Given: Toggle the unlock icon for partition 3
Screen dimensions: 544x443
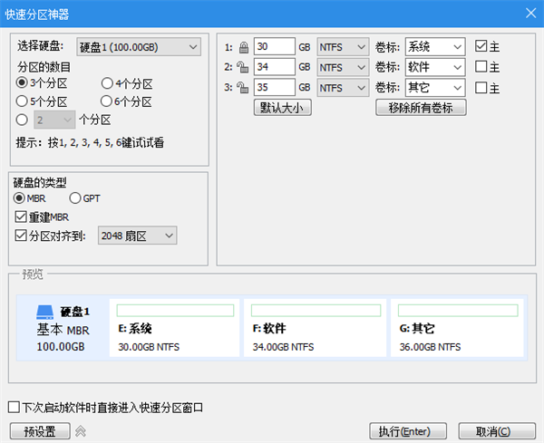Looking at the screenshot, I should point(242,88).
